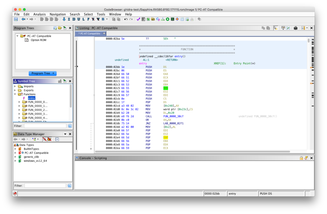Click inside the Symbol Tree filter field
The height and width of the screenshot is (214, 327).
pyautogui.click(x=45, y=126)
